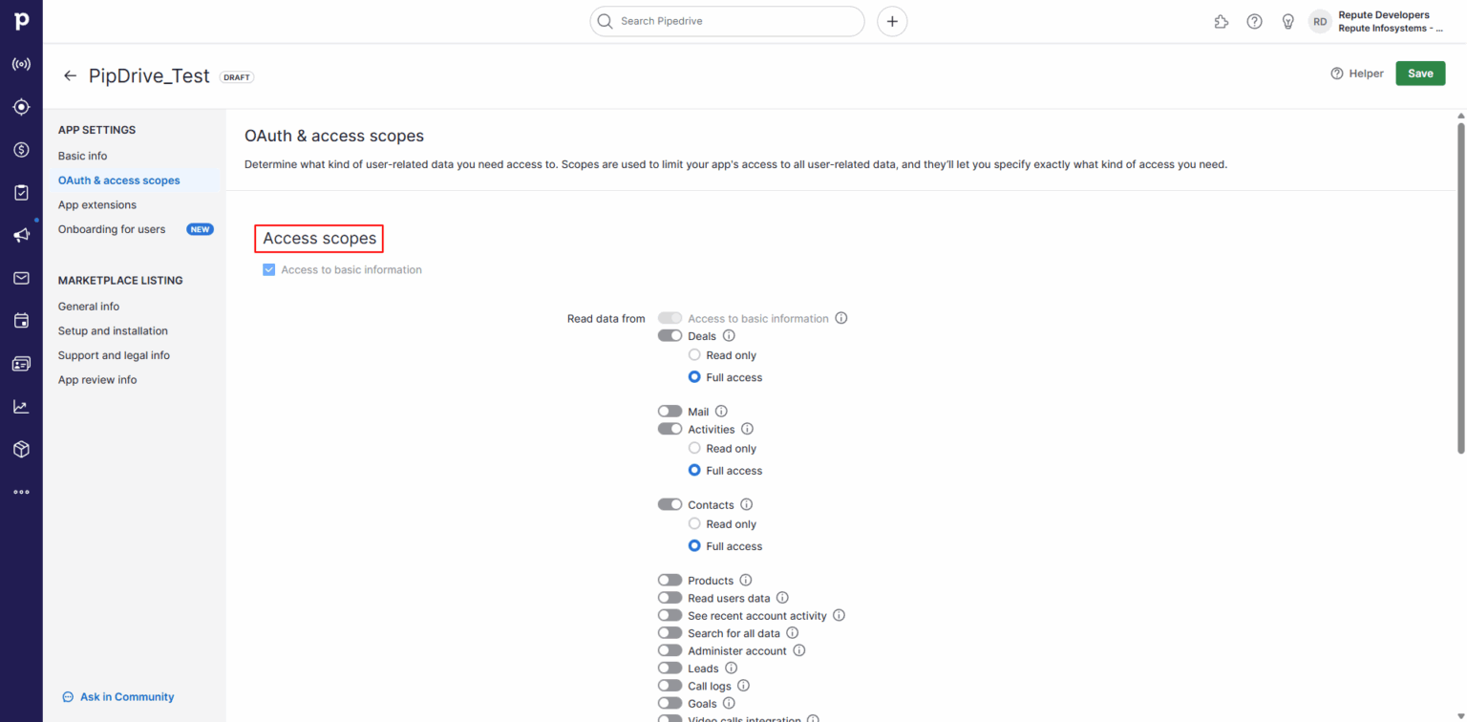1467x722 pixels.
Task: Open Ask in Community link
Action: coord(118,697)
